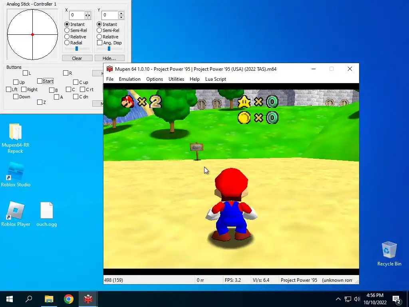Check the Down d-pad checkbox
409x307 pixels.
tap(16, 97)
